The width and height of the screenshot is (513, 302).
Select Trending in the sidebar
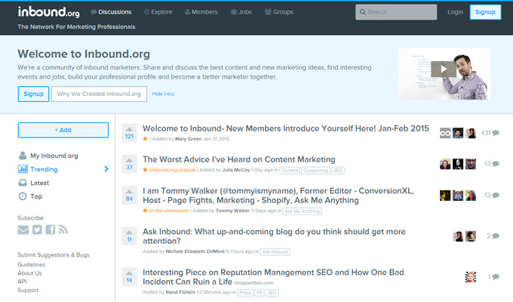(x=38, y=169)
